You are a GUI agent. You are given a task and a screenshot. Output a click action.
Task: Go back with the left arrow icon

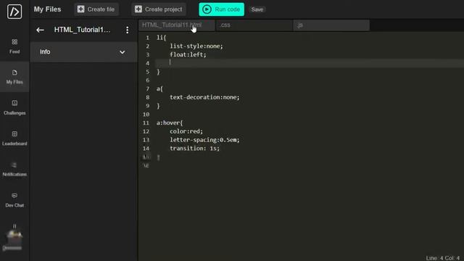pyautogui.click(x=40, y=30)
